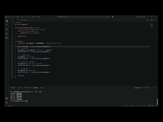Click the Ln 14 cursor position indicator
This screenshot has height=122, width=163.
(x=126, y=106)
